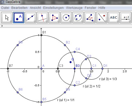Viewport: 132px width, 106px height.
Task: Click point B2 on the large circle
Action: pos(65,45)
